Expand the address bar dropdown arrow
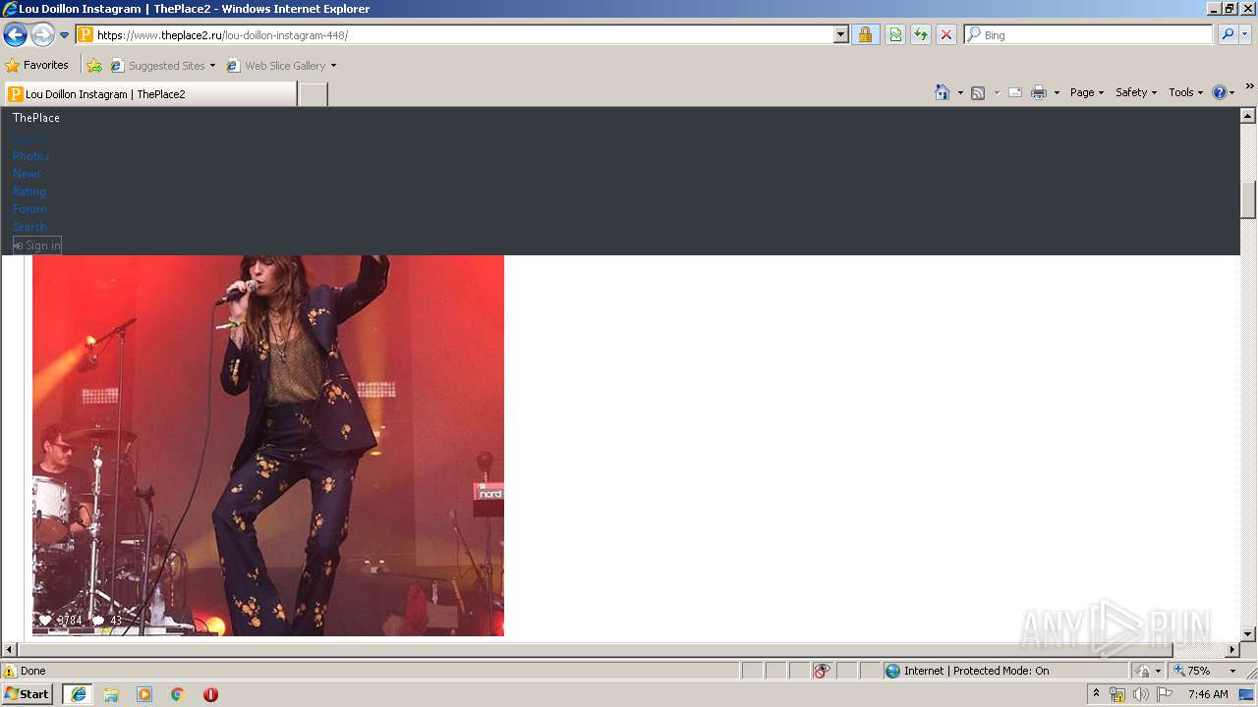The width and height of the screenshot is (1258, 707). (x=841, y=34)
